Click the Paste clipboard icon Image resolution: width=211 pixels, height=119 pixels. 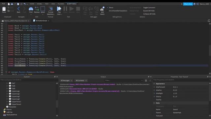coord(4,9)
